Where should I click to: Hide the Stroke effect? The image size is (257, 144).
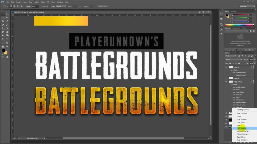tap(234, 90)
